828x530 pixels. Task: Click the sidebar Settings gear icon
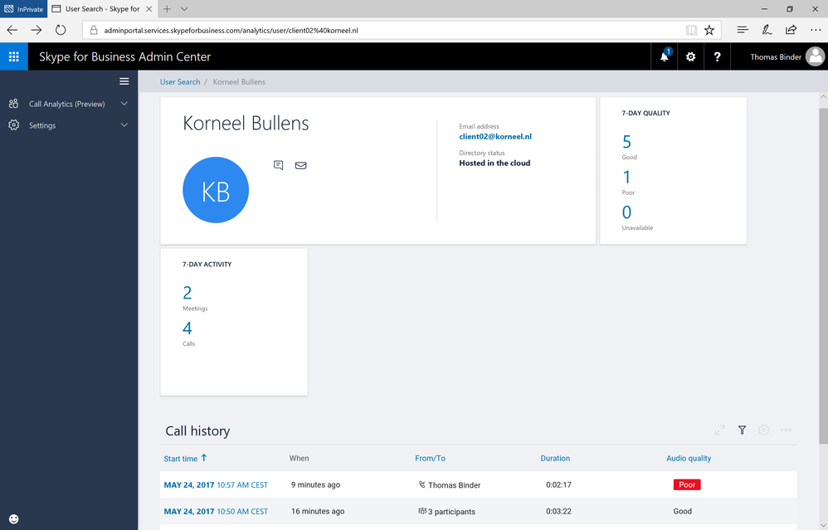(14, 125)
